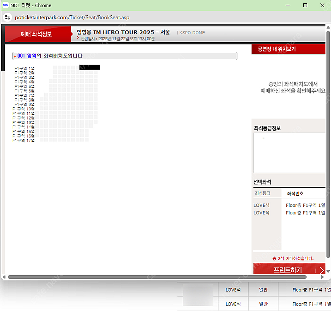
Task: Click the scroll left arrow of horizontal scrollbar
Action: click(4, 277)
